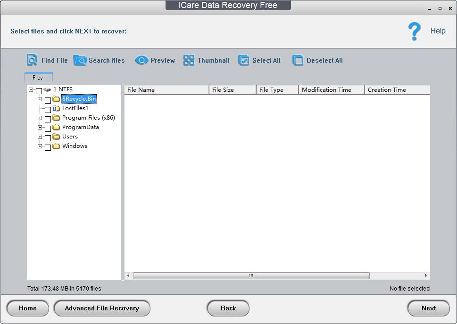The image size is (457, 324).
Task: Click the LostFiles1 folder icon
Action: [x=56, y=109]
